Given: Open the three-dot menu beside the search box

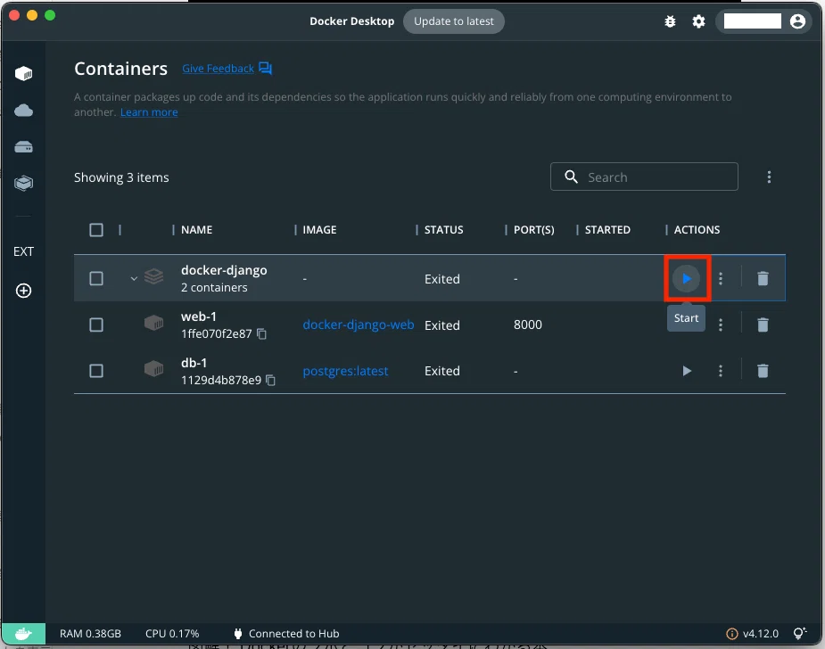Looking at the screenshot, I should point(769,177).
